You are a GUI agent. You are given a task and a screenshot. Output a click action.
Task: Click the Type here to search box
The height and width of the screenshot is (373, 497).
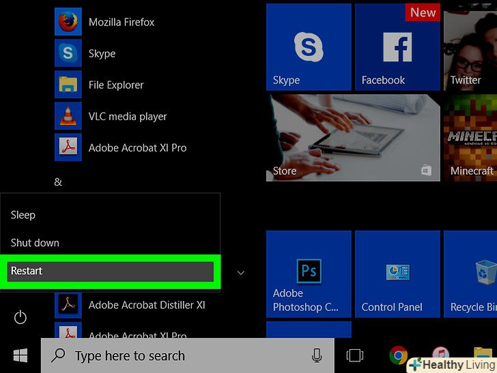(187, 355)
